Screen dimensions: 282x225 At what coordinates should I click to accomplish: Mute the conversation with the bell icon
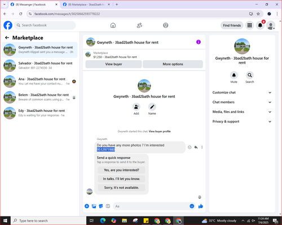234,75
